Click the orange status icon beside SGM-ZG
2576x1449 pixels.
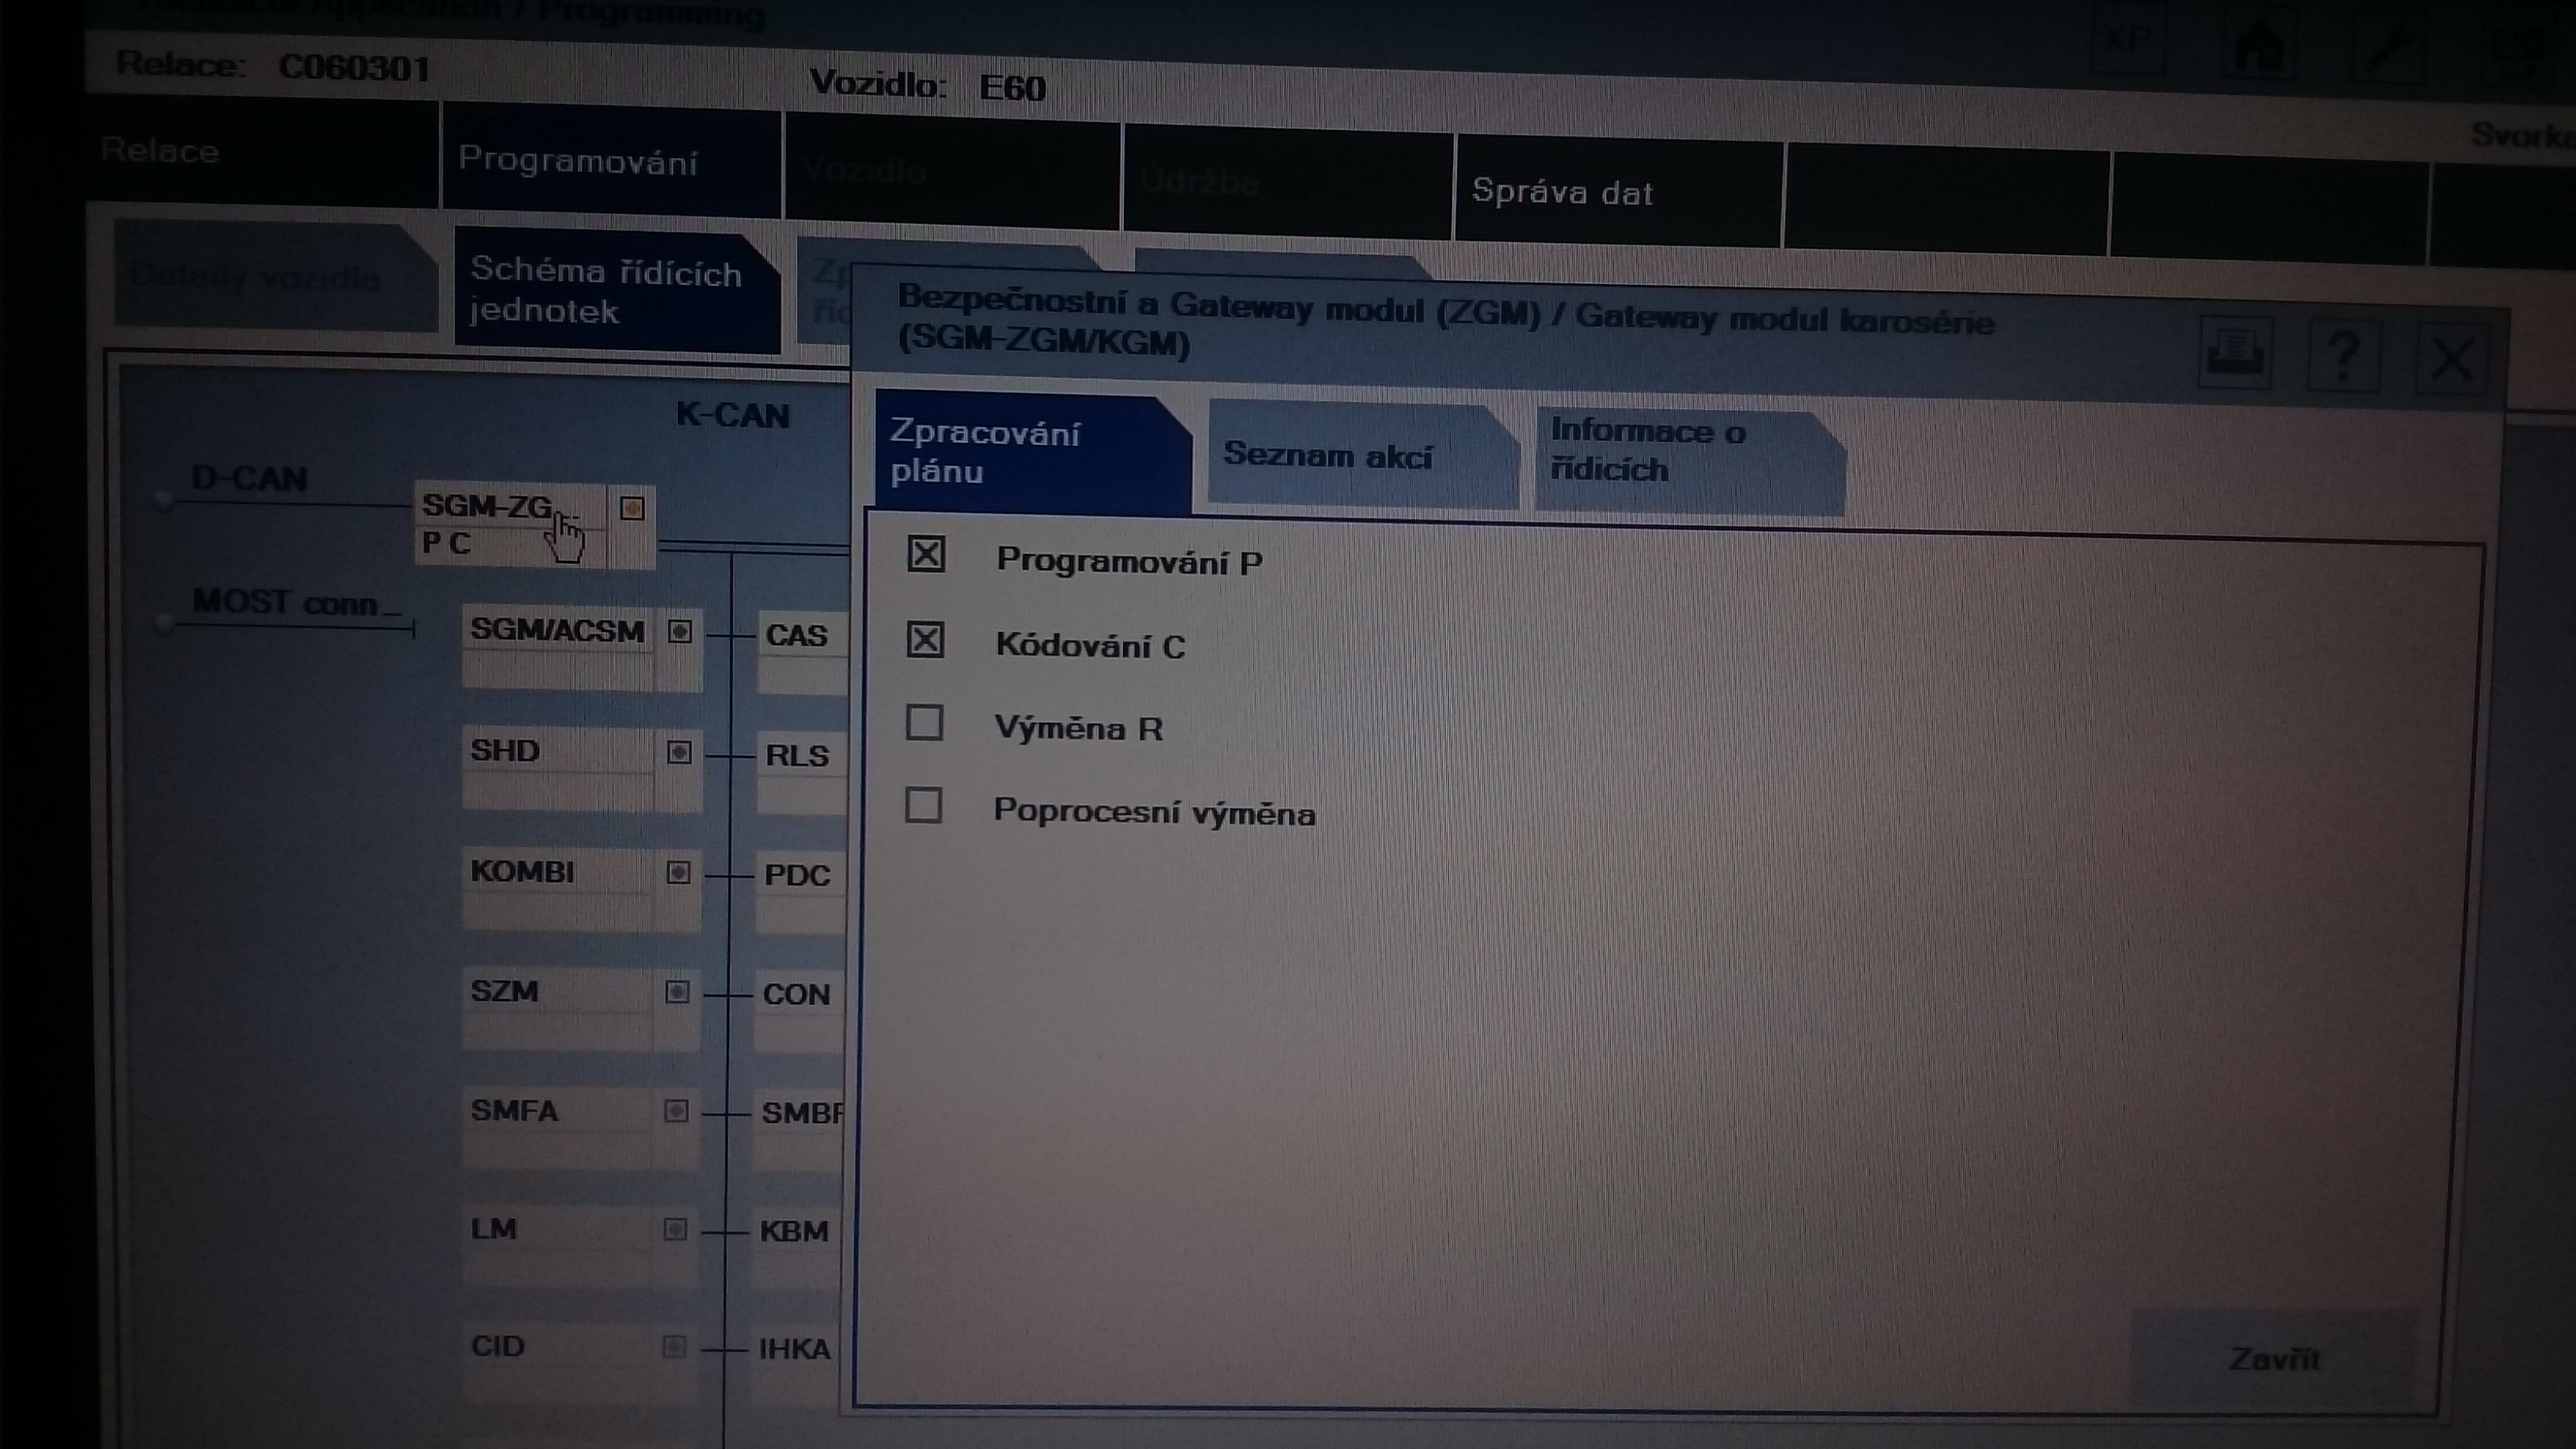click(632, 509)
